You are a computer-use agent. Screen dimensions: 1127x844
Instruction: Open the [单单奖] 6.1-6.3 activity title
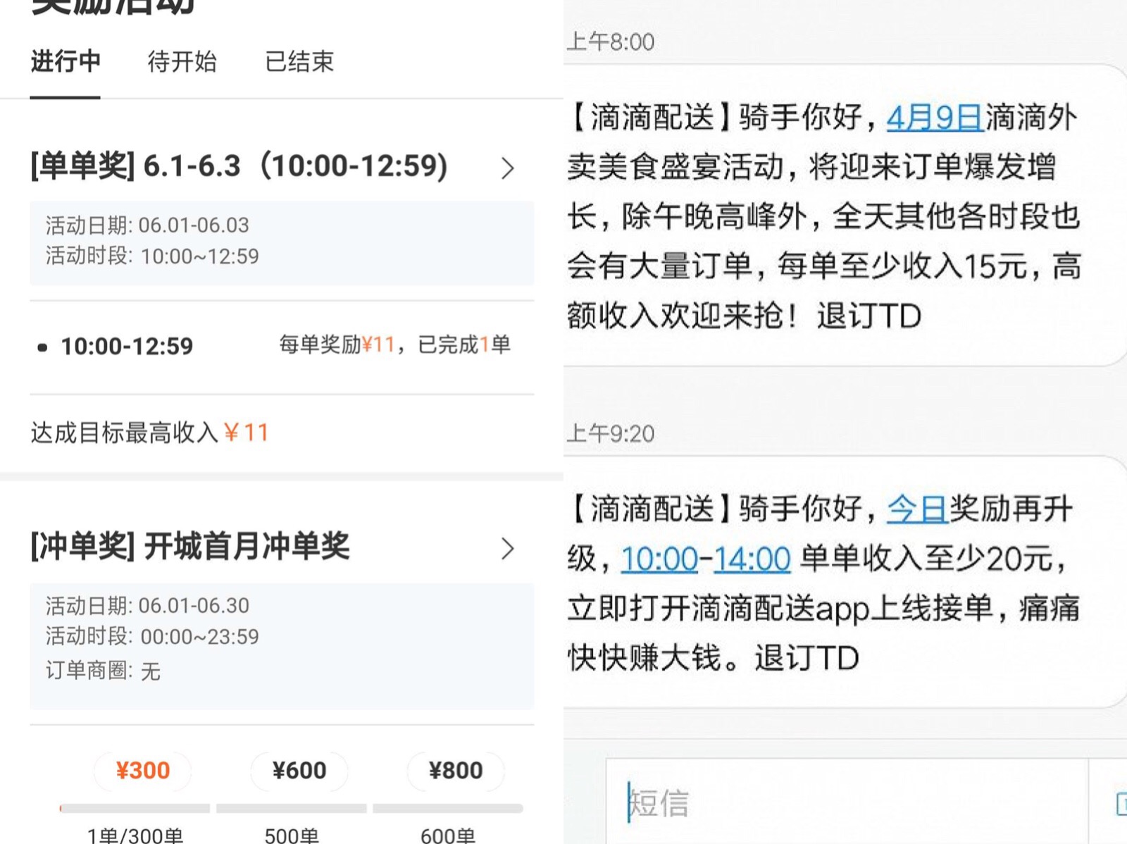[x=239, y=166]
